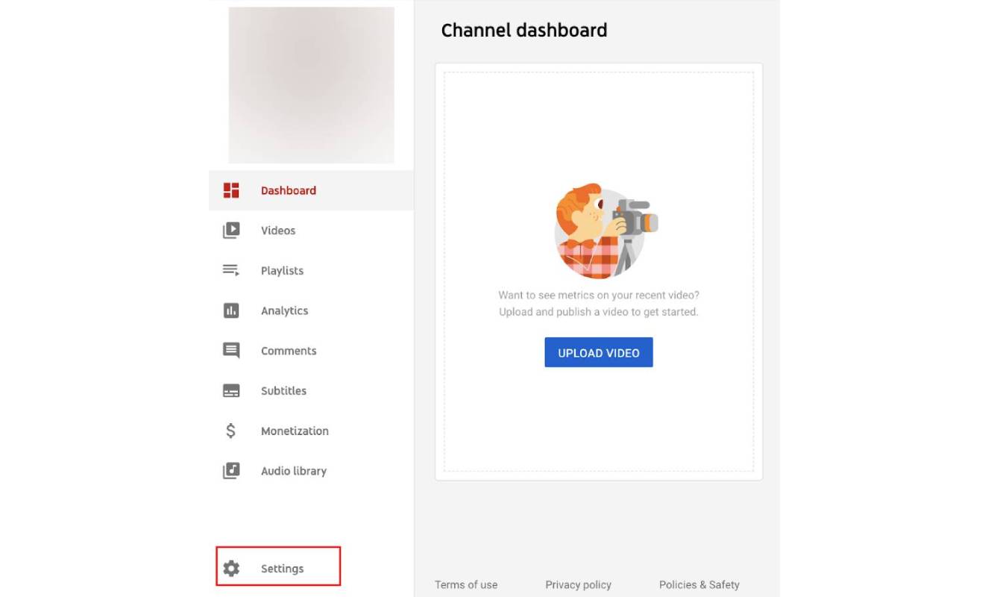
Task: Open the Comments section
Action: 289,351
